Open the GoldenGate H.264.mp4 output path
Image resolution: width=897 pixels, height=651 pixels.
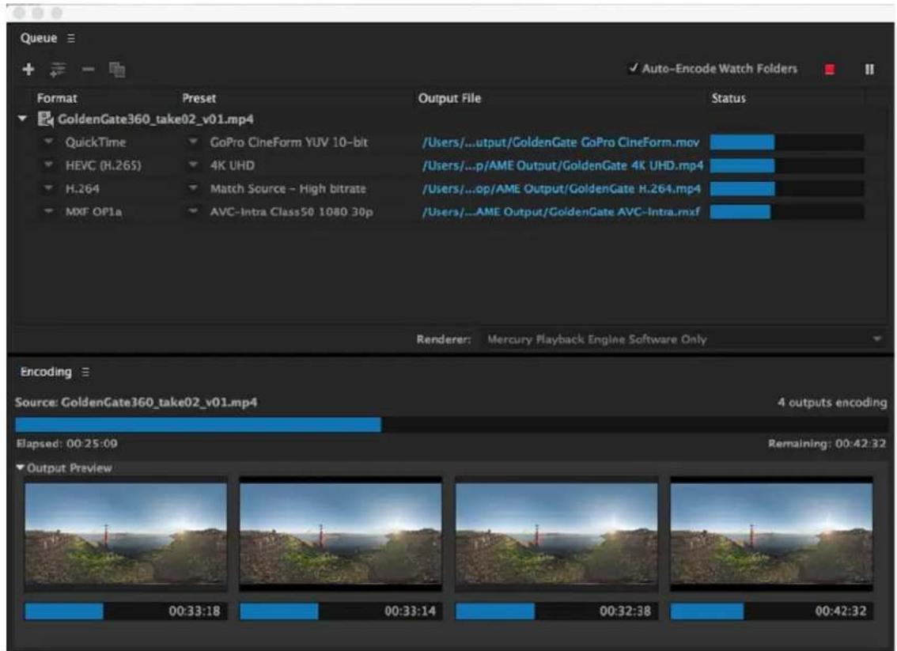click(561, 189)
